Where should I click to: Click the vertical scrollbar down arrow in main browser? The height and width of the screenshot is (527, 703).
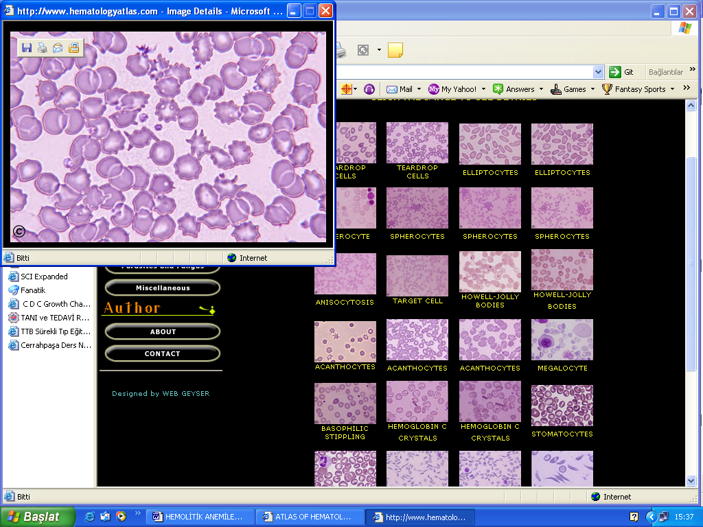691,480
